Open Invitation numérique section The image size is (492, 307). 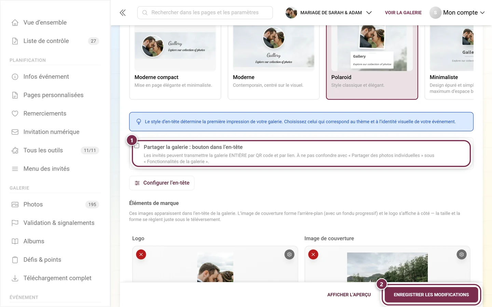pos(52,132)
